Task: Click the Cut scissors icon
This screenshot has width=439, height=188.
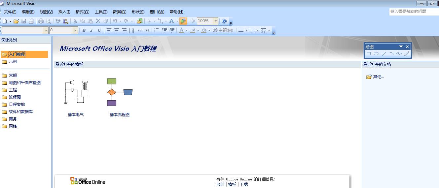Action: pyautogui.click(x=75, y=21)
